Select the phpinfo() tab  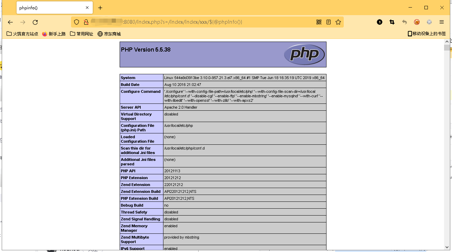click(x=54, y=8)
